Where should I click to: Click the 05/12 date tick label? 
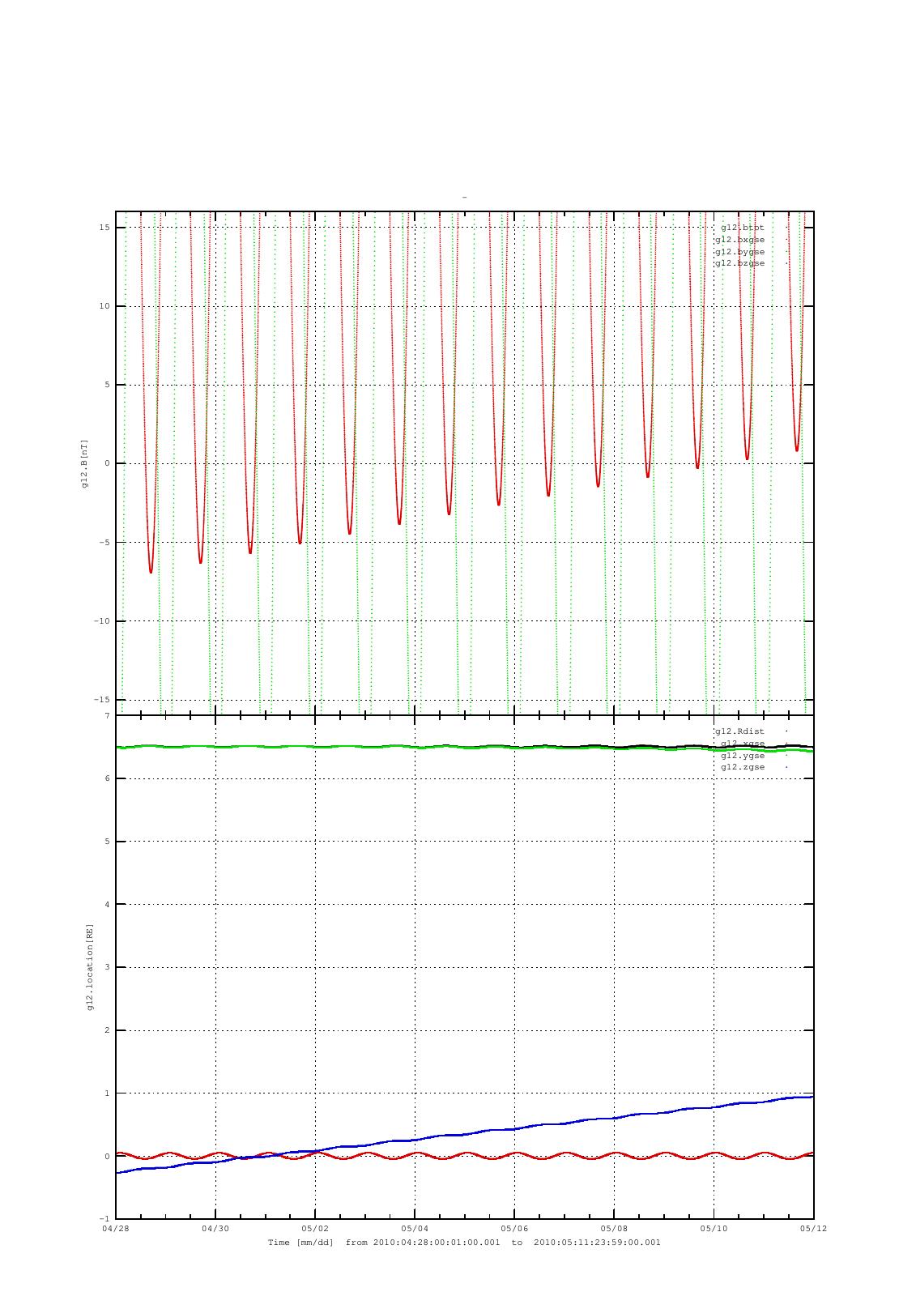[x=813, y=1229]
